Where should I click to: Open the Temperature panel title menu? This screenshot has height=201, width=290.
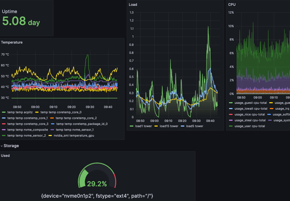[x=12, y=42]
